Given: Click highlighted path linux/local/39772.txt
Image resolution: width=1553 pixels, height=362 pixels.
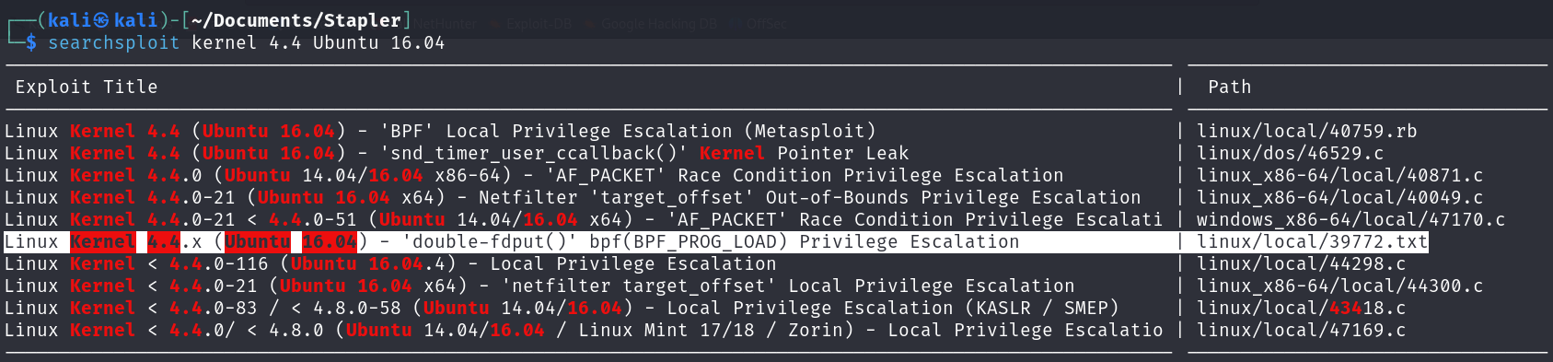Looking at the screenshot, I should (x=1313, y=241).
